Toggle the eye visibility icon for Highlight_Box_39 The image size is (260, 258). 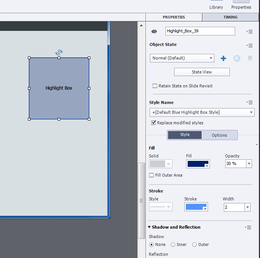tap(154, 31)
